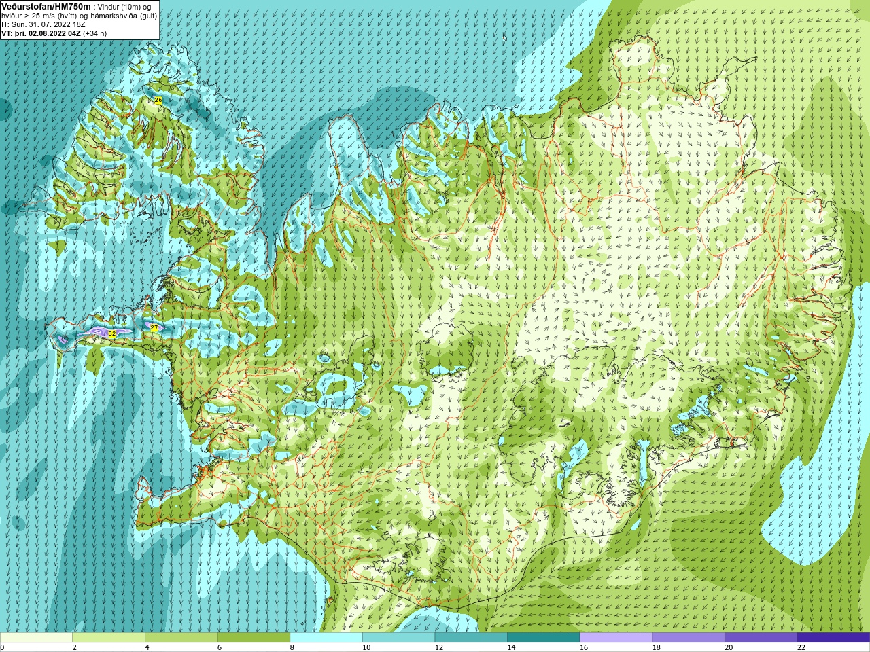Click the scale number 12
Image resolution: width=870 pixels, height=652 pixels.
439,647
